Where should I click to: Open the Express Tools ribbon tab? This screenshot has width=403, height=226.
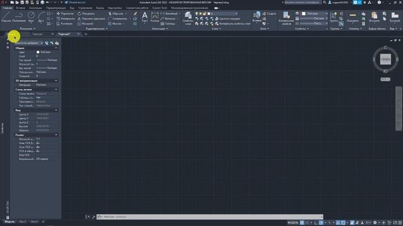(x=159, y=8)
